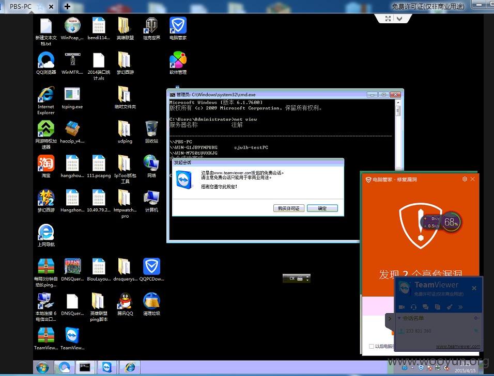Open the 网络 network desktop icon

click(151, 166)
